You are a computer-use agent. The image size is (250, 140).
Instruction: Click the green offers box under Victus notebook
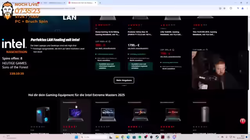(108, 66)
